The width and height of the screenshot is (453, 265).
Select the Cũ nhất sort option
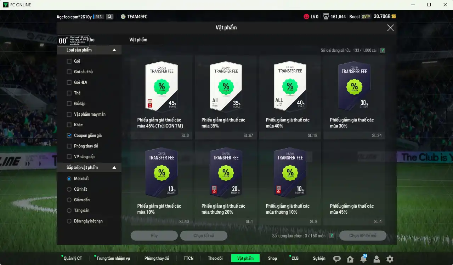click(69, 189)
